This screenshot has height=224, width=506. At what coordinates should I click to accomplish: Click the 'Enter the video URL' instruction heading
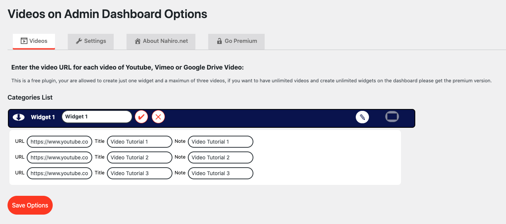pyautogui.click(x=128, y=68)
